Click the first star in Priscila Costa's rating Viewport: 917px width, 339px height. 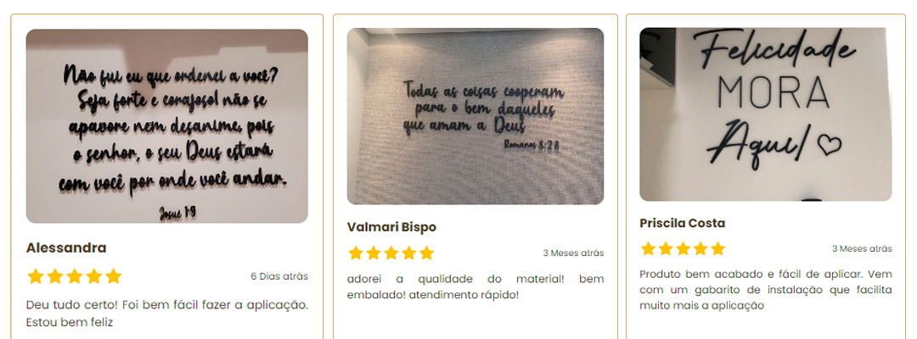[648, 249]
